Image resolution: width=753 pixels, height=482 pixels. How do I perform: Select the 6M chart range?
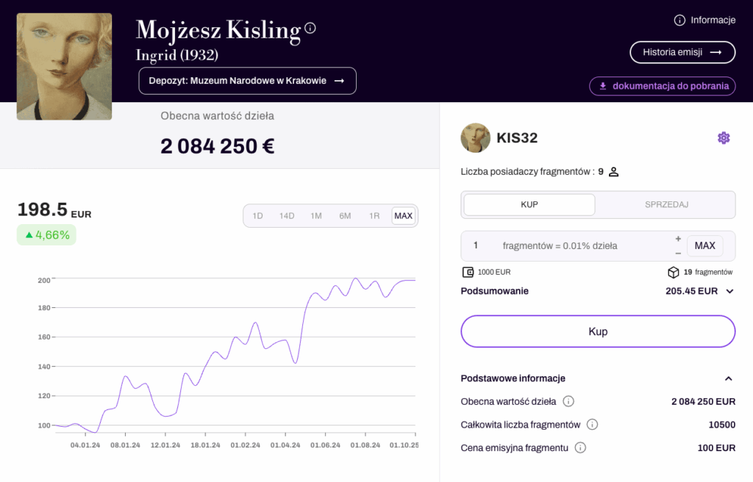345,216
